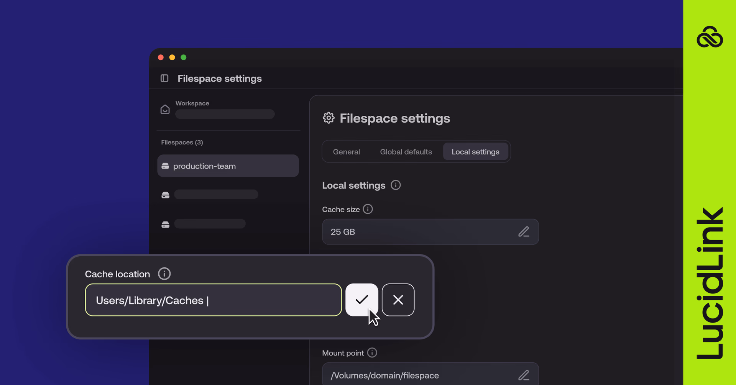Image resolution: width=736 pixels, height=385 pixels.
Task: Switch to the General tab
Action: pyautogui.click(x=346, y=152)
